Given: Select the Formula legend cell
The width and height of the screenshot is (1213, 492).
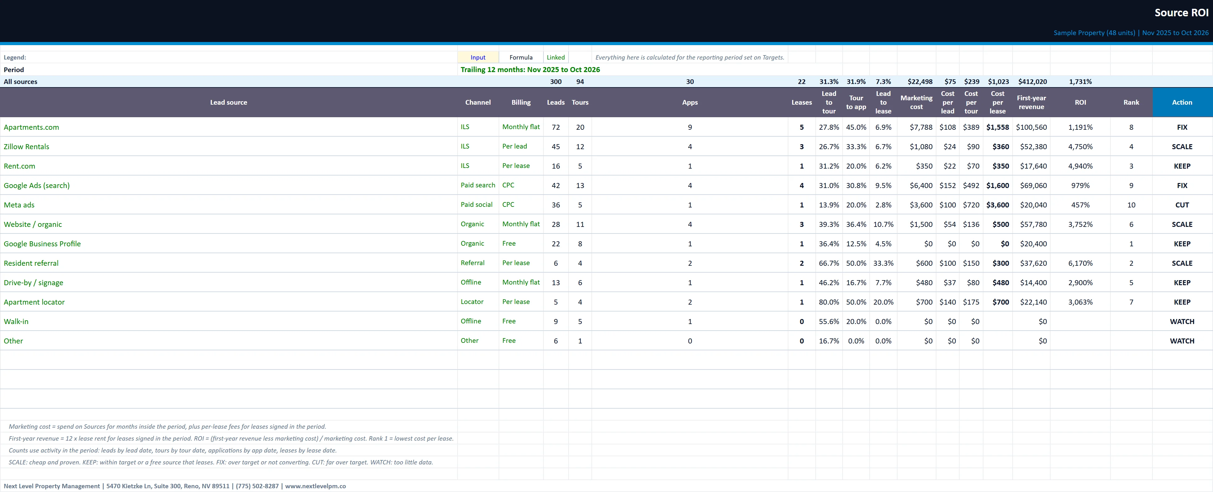Looking at the screenshot, I should [521, 57].
